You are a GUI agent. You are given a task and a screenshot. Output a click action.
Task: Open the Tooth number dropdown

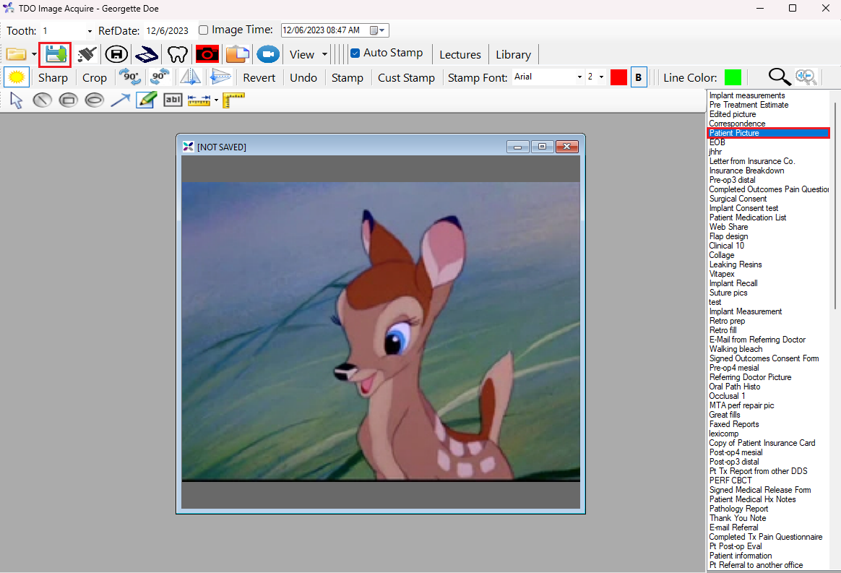90,31
